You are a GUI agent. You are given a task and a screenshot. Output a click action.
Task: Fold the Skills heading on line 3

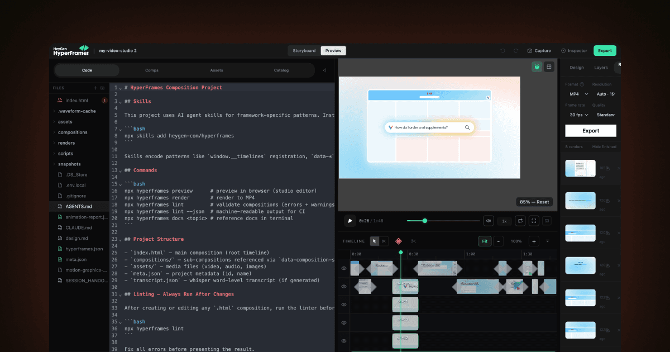(121, 101)
